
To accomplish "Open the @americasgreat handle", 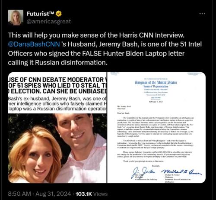I will point(49,22).
